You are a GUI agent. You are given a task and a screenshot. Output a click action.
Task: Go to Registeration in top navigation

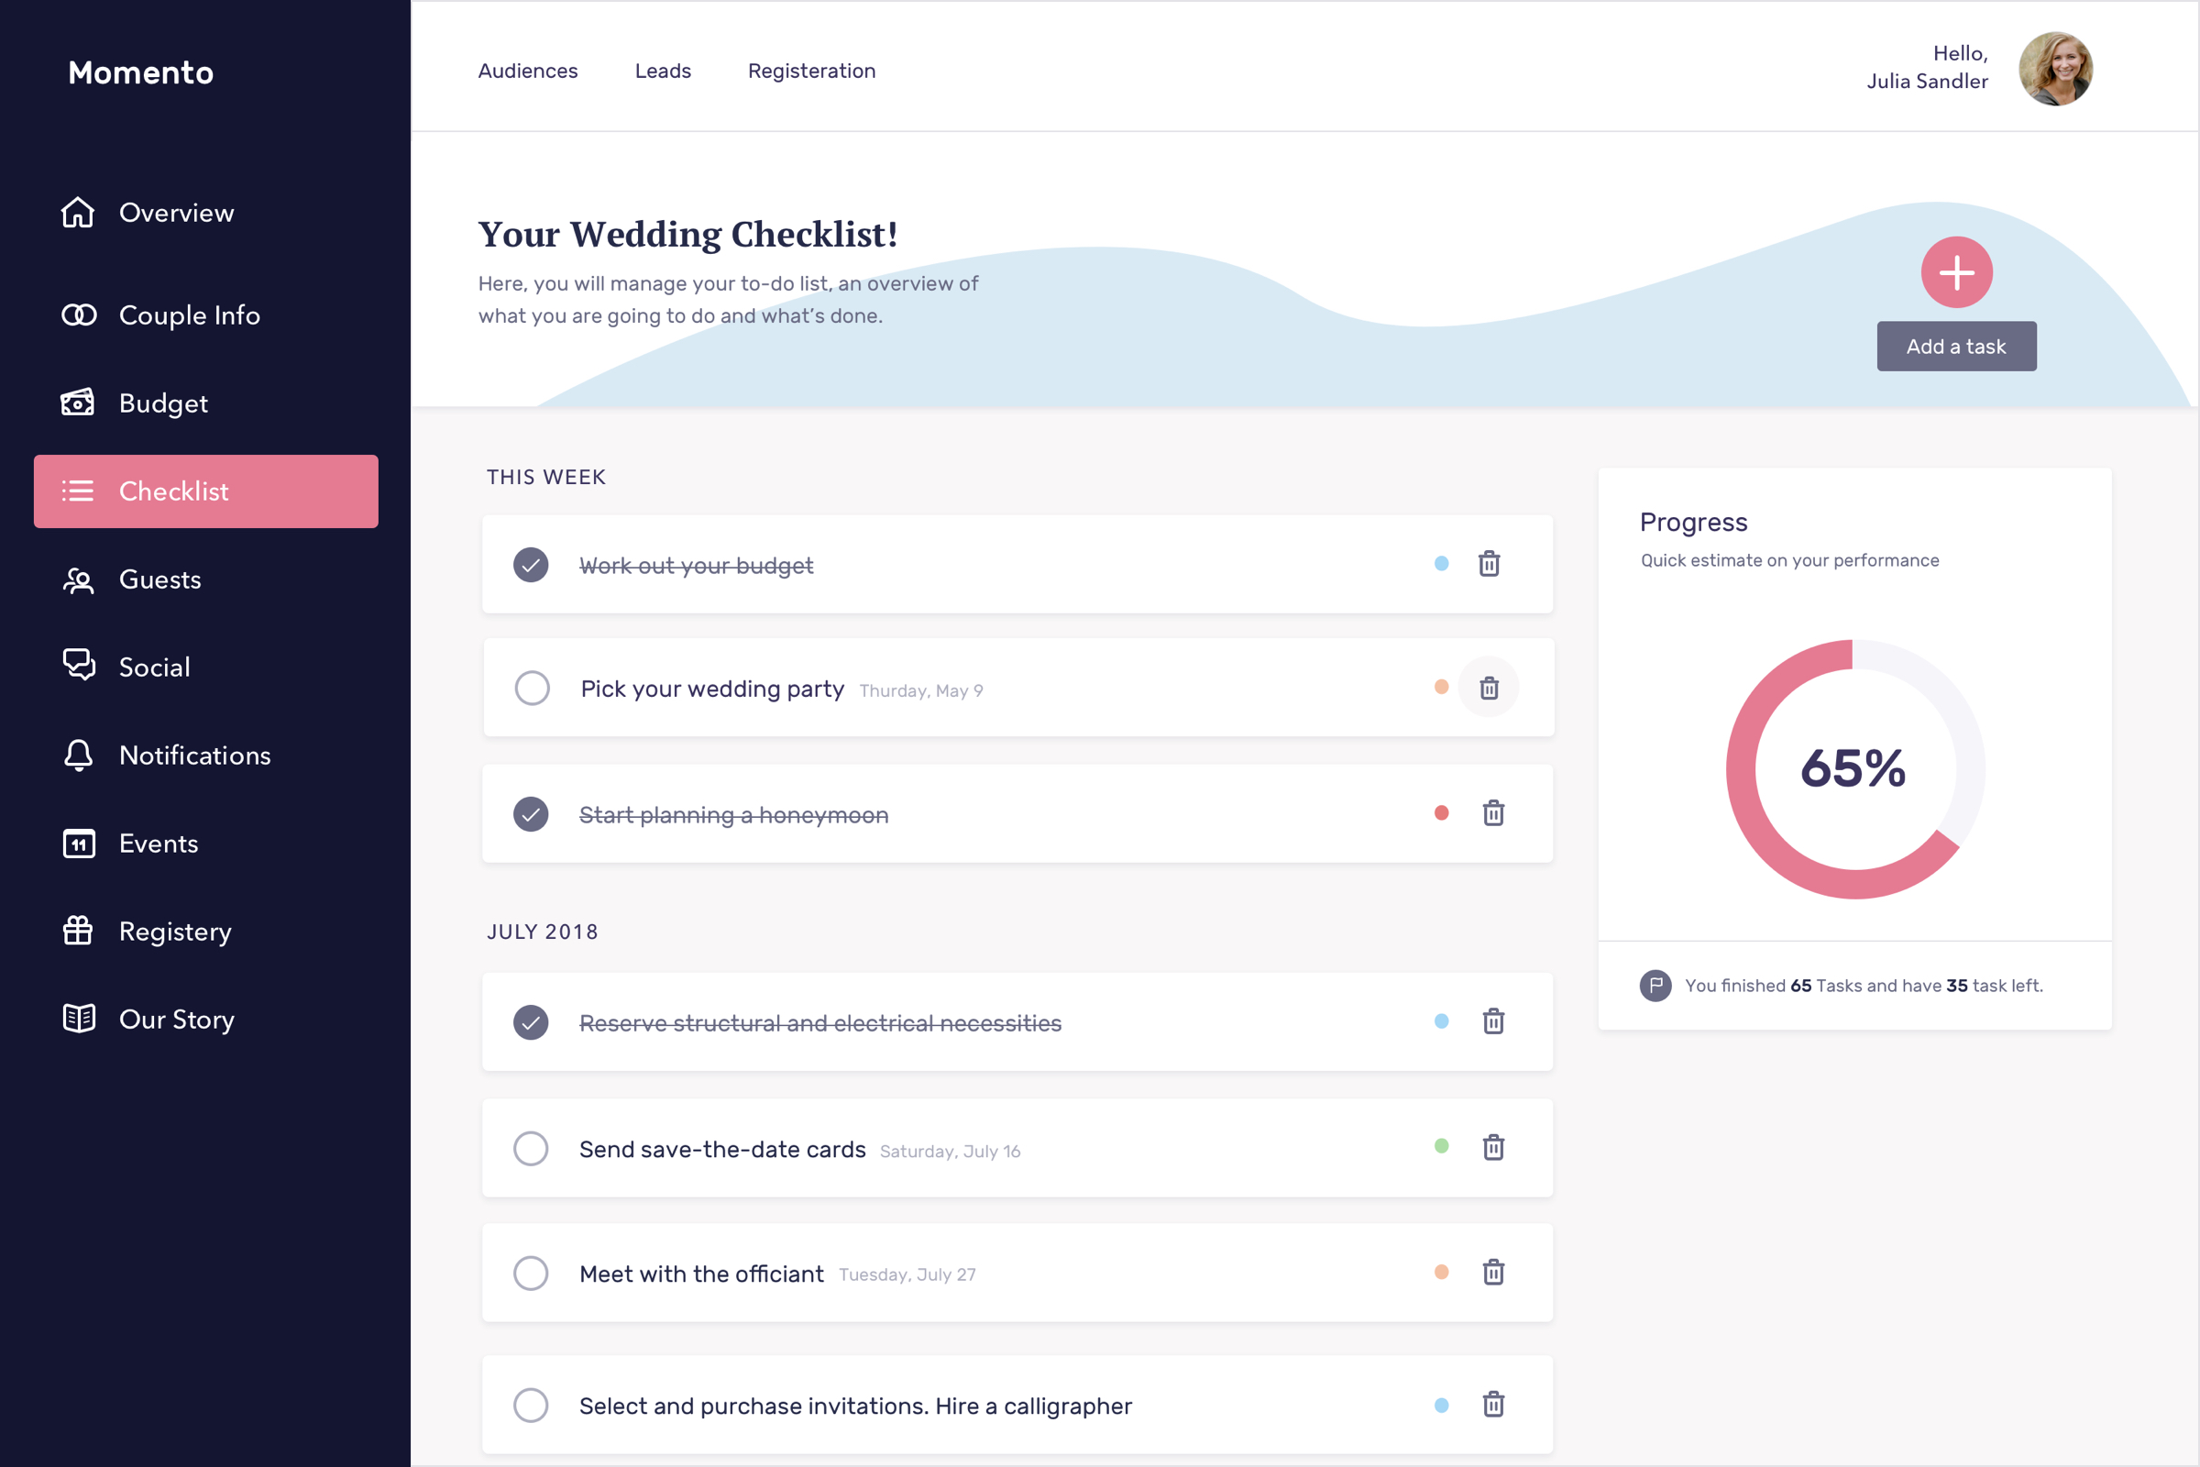pyautogui.click(x=811, y=72)
